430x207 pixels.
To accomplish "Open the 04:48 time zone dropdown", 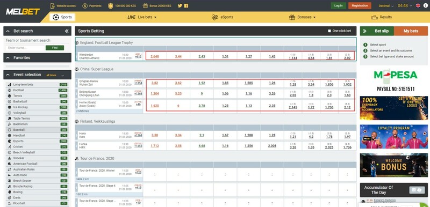I will click(405, 5).
